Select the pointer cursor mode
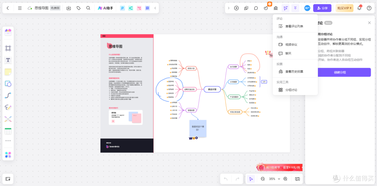This screenshot has height=186, width=377. point(251,179)
